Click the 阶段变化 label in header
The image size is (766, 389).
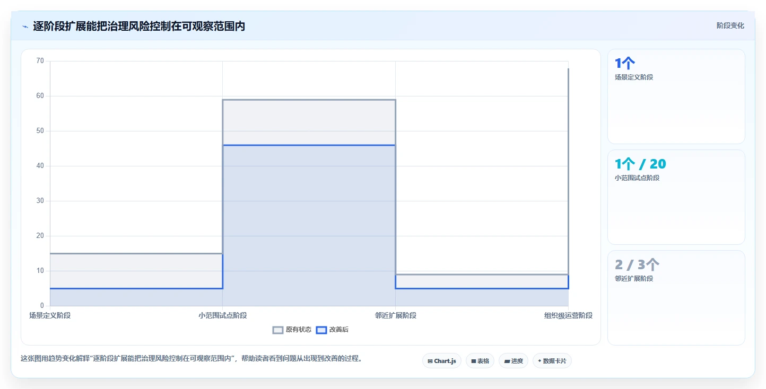730,25
